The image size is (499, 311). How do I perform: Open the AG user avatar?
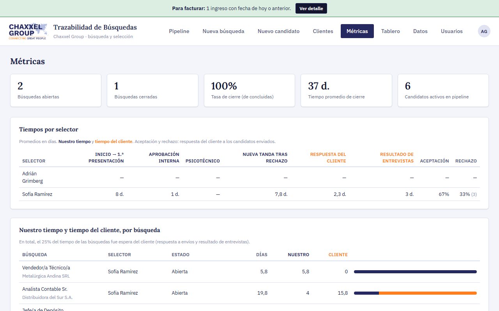point(484,31)
